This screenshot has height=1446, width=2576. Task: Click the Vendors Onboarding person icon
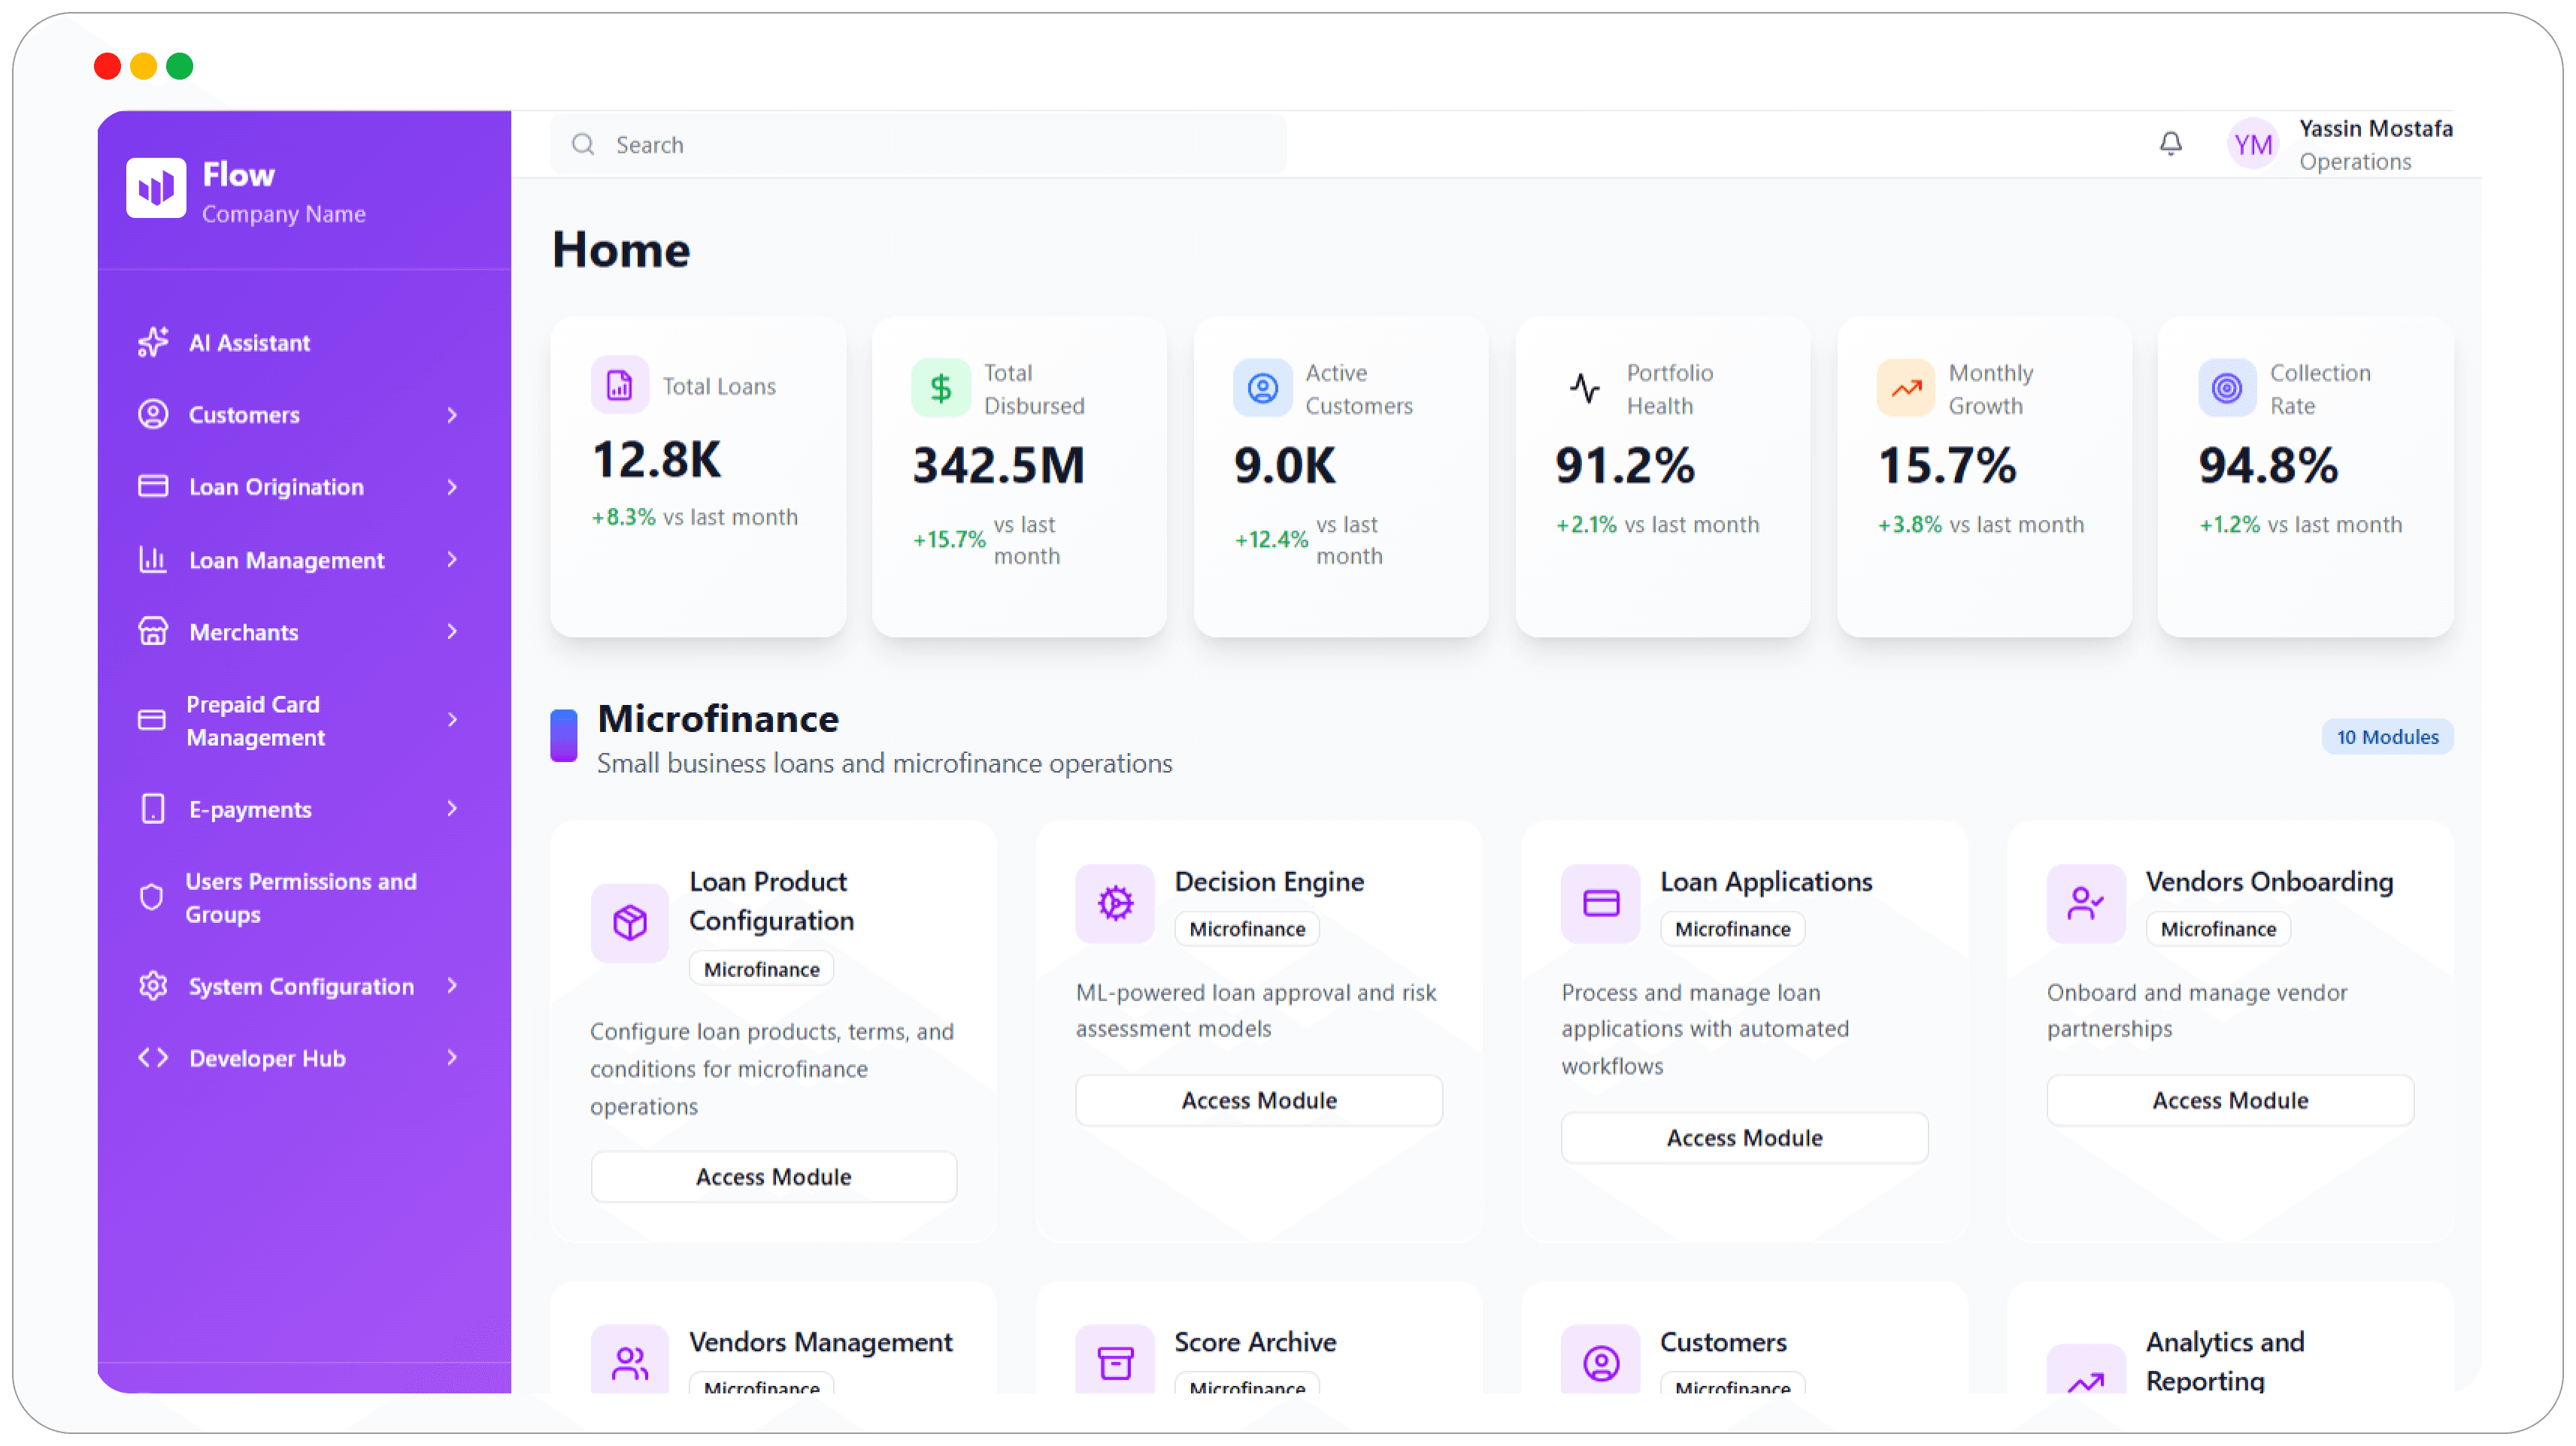2085,903
